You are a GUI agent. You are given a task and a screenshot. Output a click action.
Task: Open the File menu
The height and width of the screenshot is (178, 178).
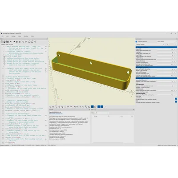3,36
